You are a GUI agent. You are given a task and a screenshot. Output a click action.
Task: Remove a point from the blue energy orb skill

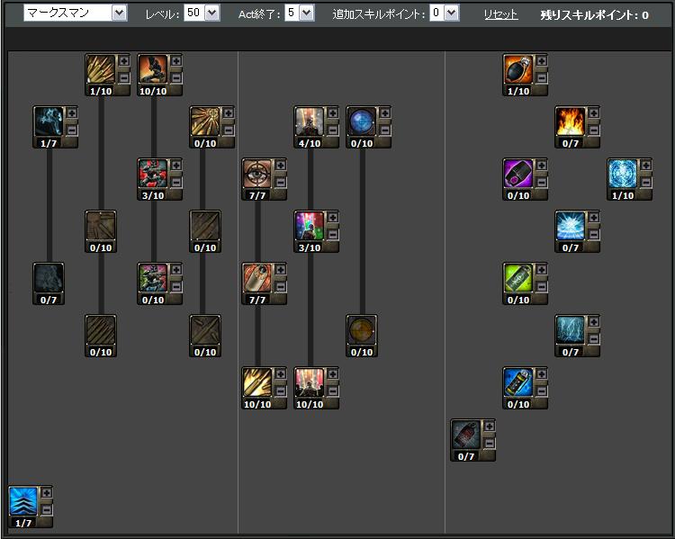coord(645,182)
